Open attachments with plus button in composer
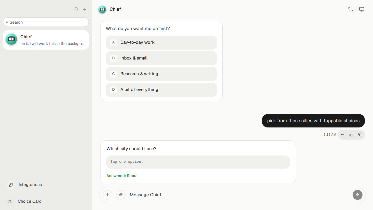Image resolution: width=373 pixels, height=210 pixels. click(x=108, y=195)
